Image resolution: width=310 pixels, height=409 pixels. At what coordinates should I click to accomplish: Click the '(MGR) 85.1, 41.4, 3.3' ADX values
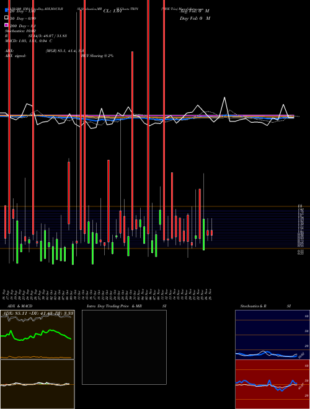[64, 51]
